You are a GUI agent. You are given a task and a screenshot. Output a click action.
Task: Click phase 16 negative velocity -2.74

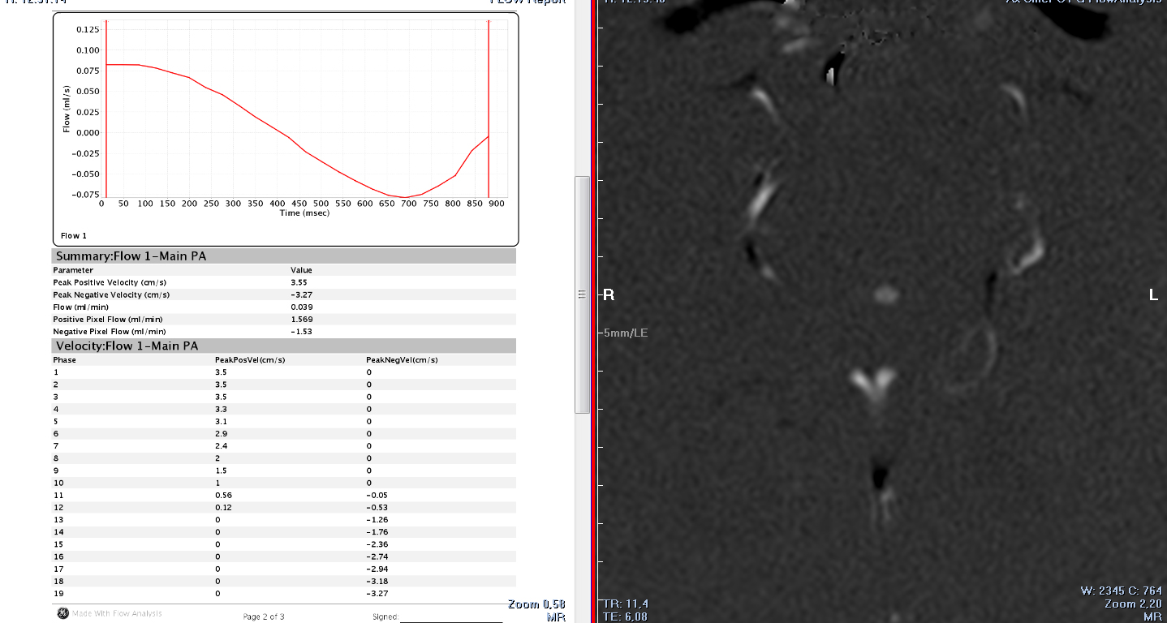click(377, 556)
